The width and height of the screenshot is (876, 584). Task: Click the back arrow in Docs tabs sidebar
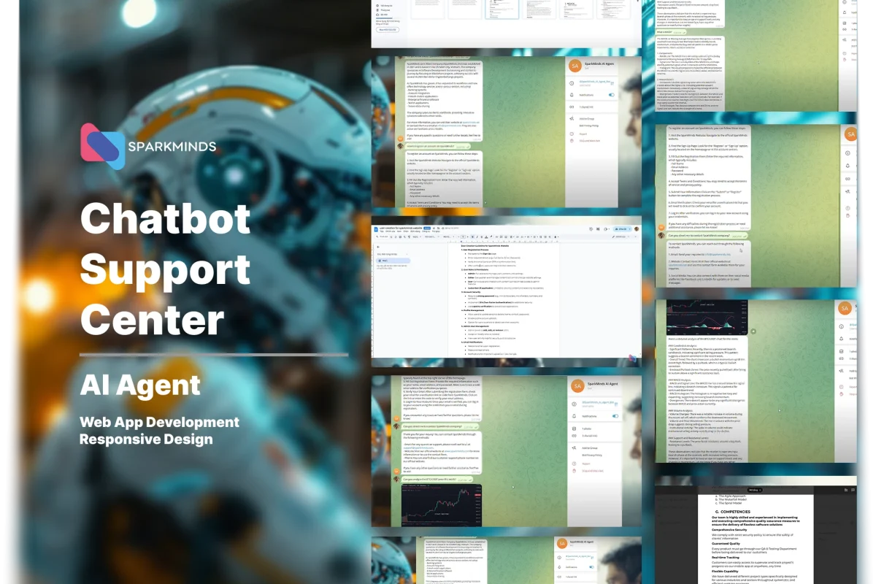[378, 246]
